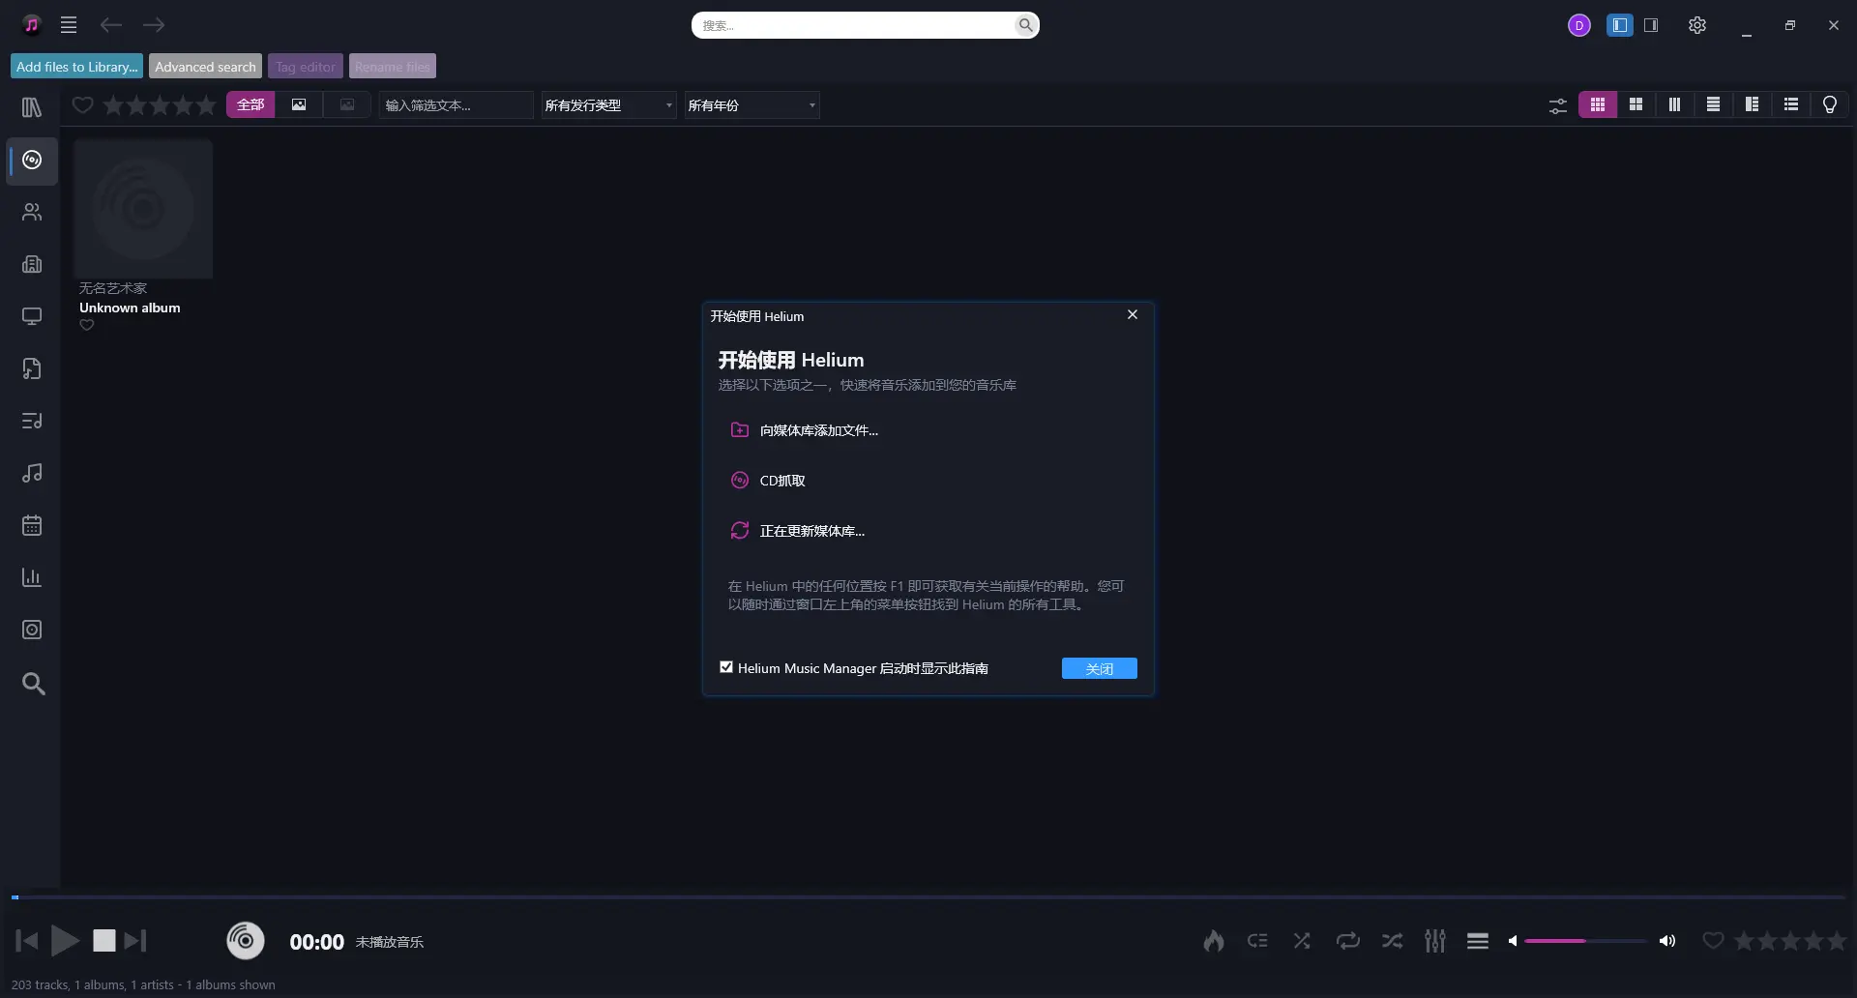Open the user profile avatar D
The height and width of the screenshot is (998, 1857).
click(1578, 25)
